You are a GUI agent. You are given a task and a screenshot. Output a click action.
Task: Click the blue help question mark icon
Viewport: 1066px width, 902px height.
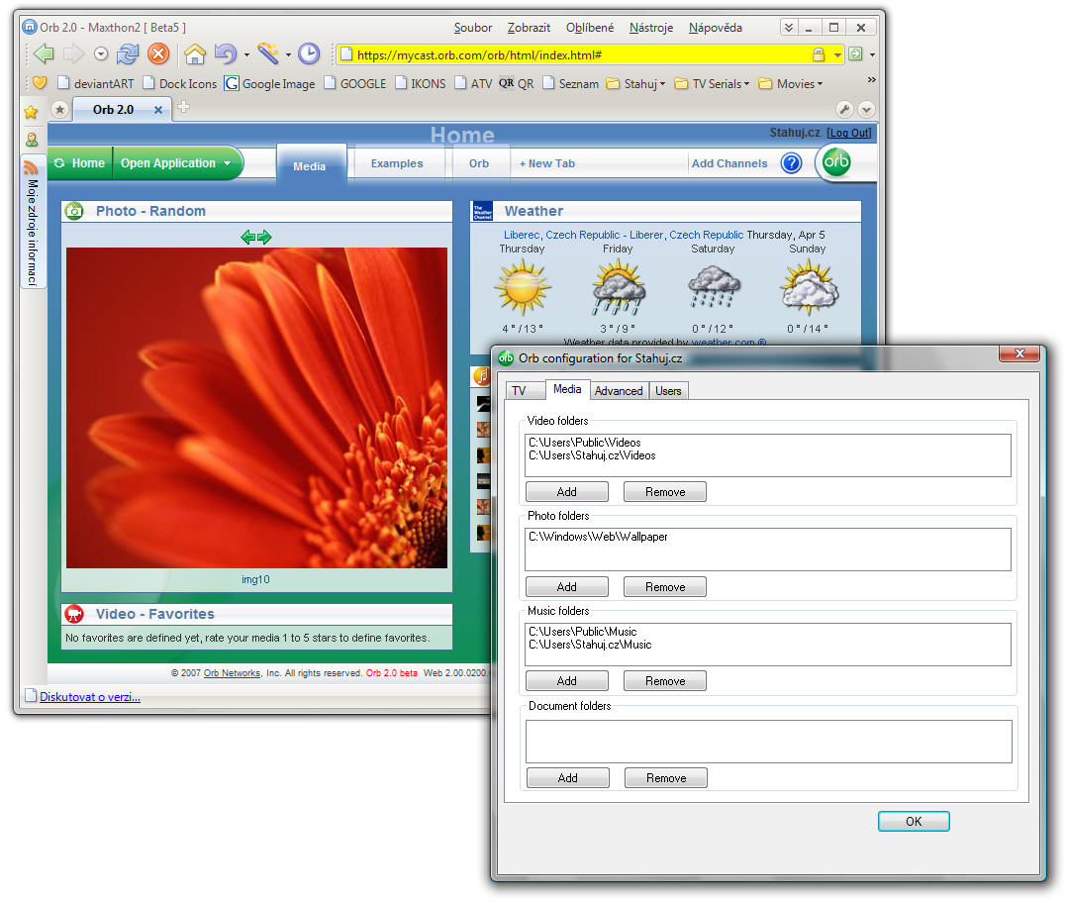click(x=792, y=163)
